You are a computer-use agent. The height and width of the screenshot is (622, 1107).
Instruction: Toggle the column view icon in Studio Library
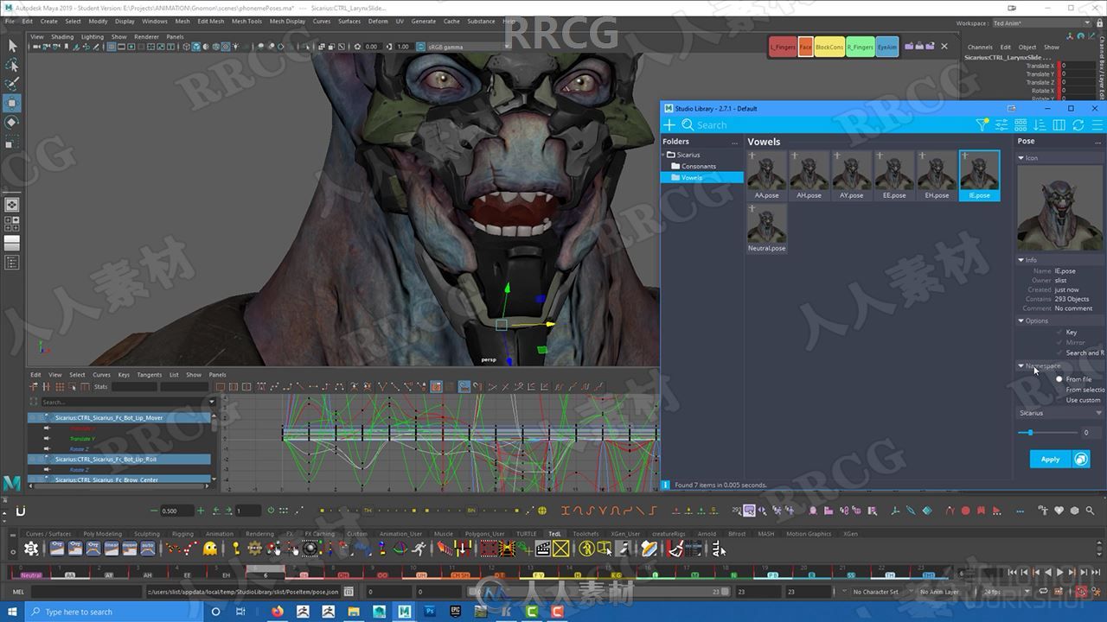tap(1059, 125)
